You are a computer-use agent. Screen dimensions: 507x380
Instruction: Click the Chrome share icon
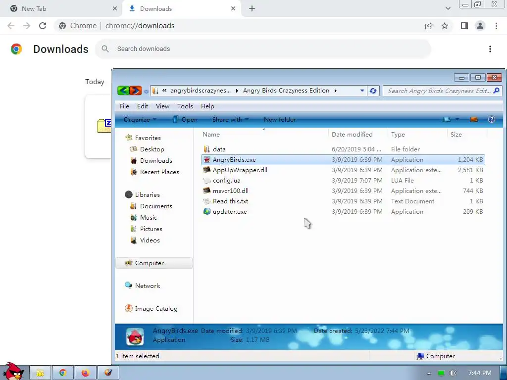(x=429, y=26)
